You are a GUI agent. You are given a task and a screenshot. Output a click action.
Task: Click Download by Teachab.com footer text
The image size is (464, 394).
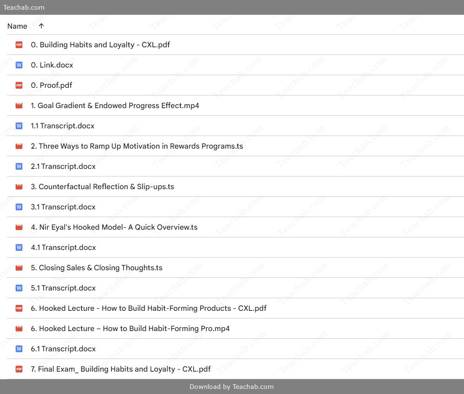(x=232, y=386)
